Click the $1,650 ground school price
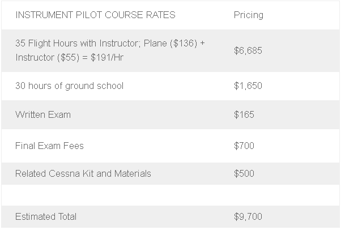 click(x=248, y=86)
